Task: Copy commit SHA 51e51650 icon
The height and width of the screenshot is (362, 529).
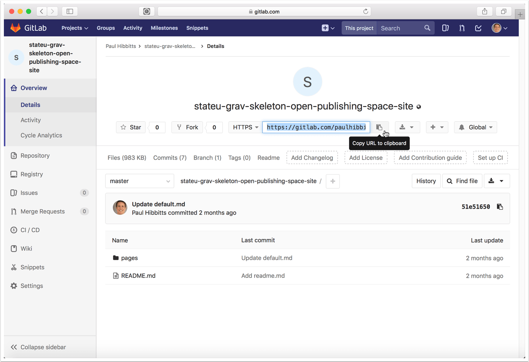Action: click(500, 207)
